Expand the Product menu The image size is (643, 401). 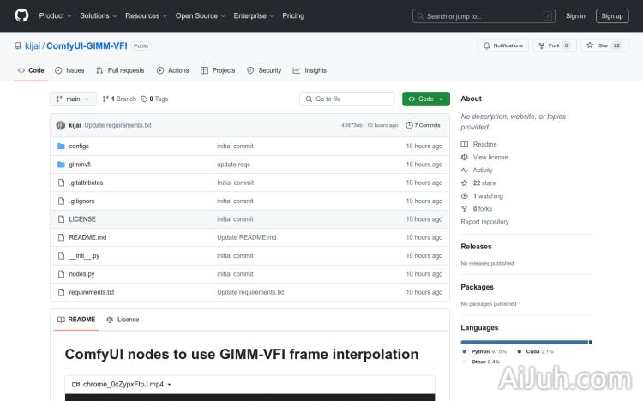55,15
